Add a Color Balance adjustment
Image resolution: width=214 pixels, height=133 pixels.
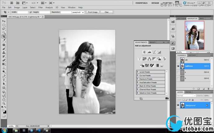pyautogui.click(x=149, y=59)
